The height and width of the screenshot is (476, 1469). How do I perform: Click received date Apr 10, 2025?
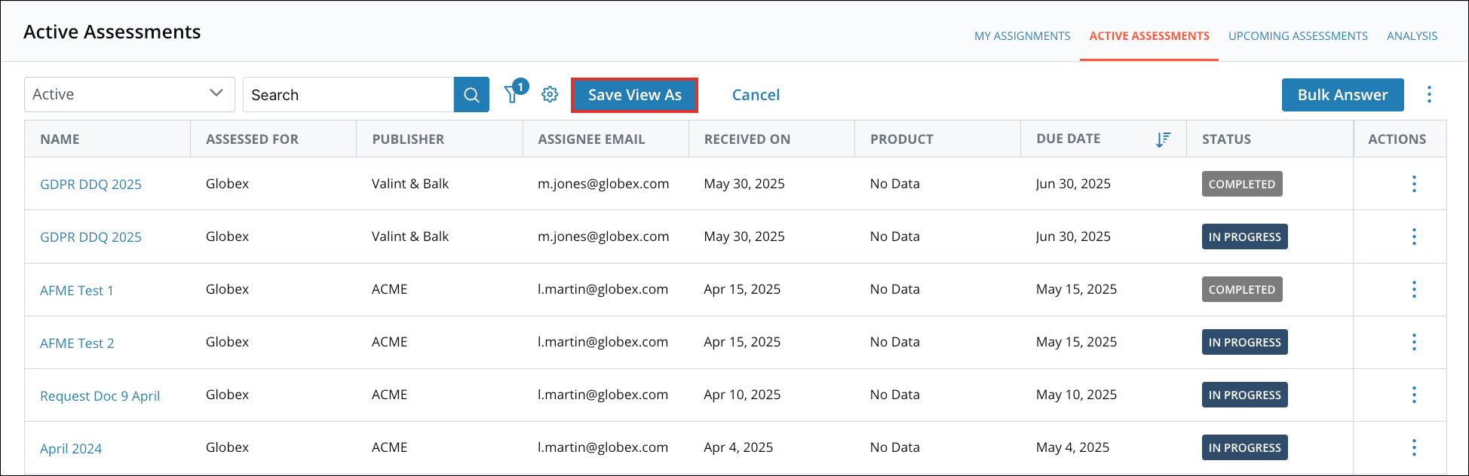point(742,395)
